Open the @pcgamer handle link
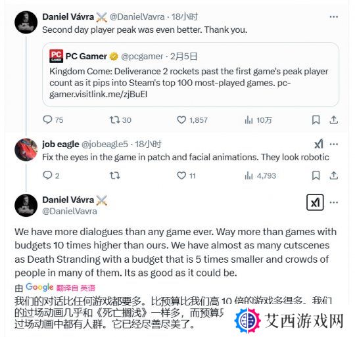355x337 pixels. pyautogui.click(x=142, y=56)
